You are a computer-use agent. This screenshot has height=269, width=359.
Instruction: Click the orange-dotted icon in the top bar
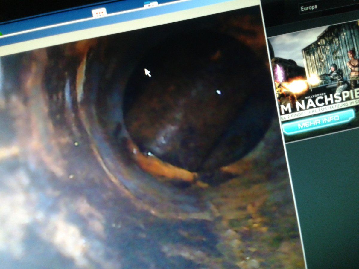coord(99,13)
